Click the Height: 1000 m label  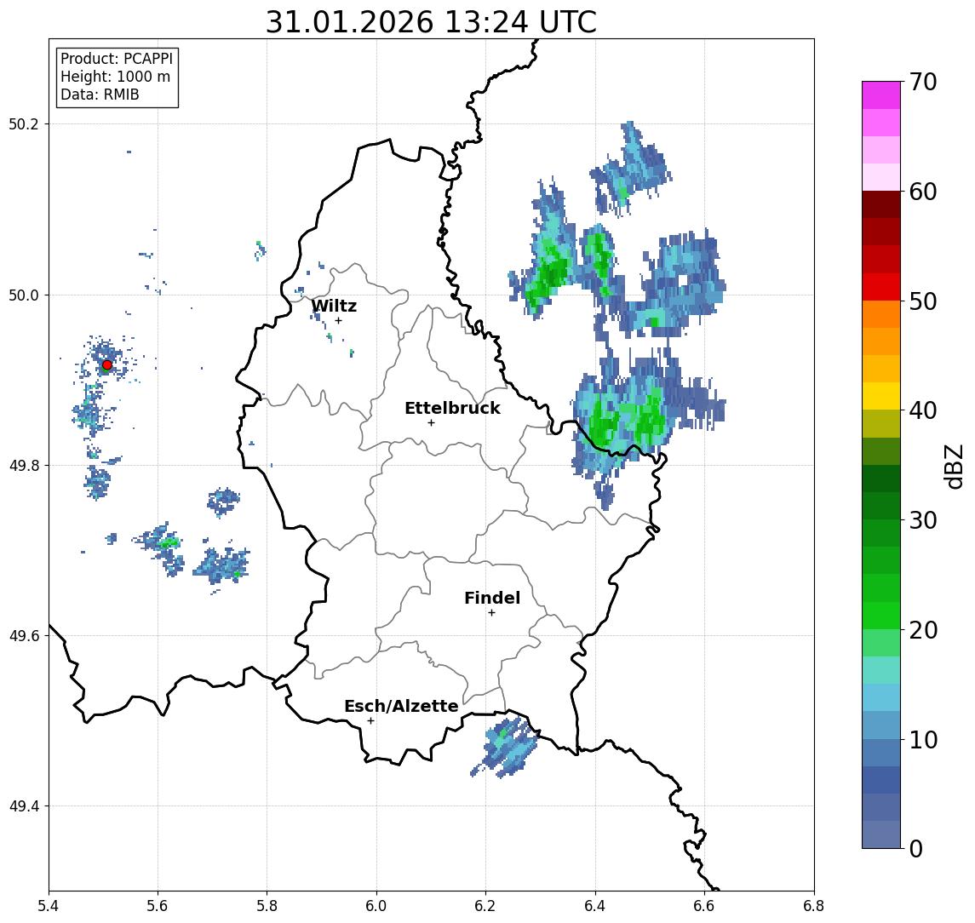115,77
